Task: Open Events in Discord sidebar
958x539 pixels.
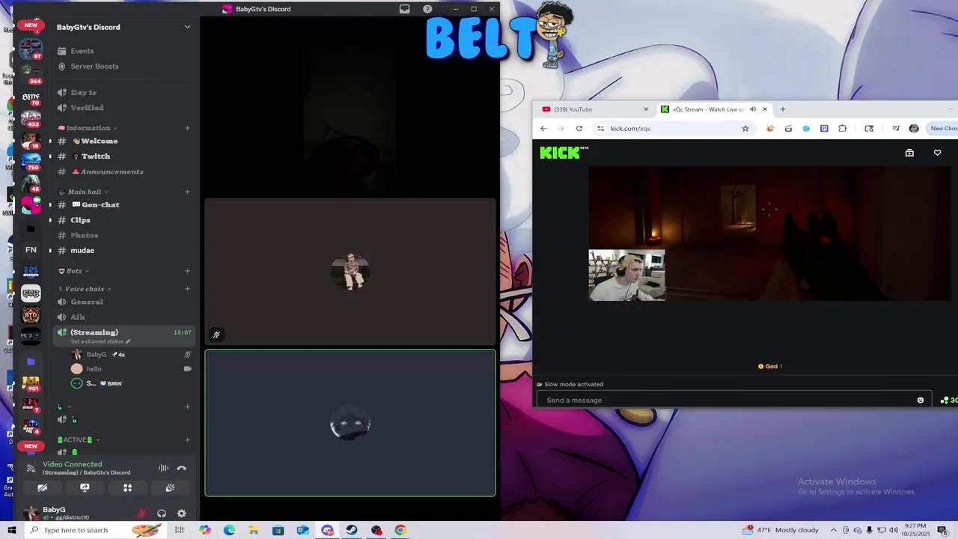Action: tap(82, 51)
